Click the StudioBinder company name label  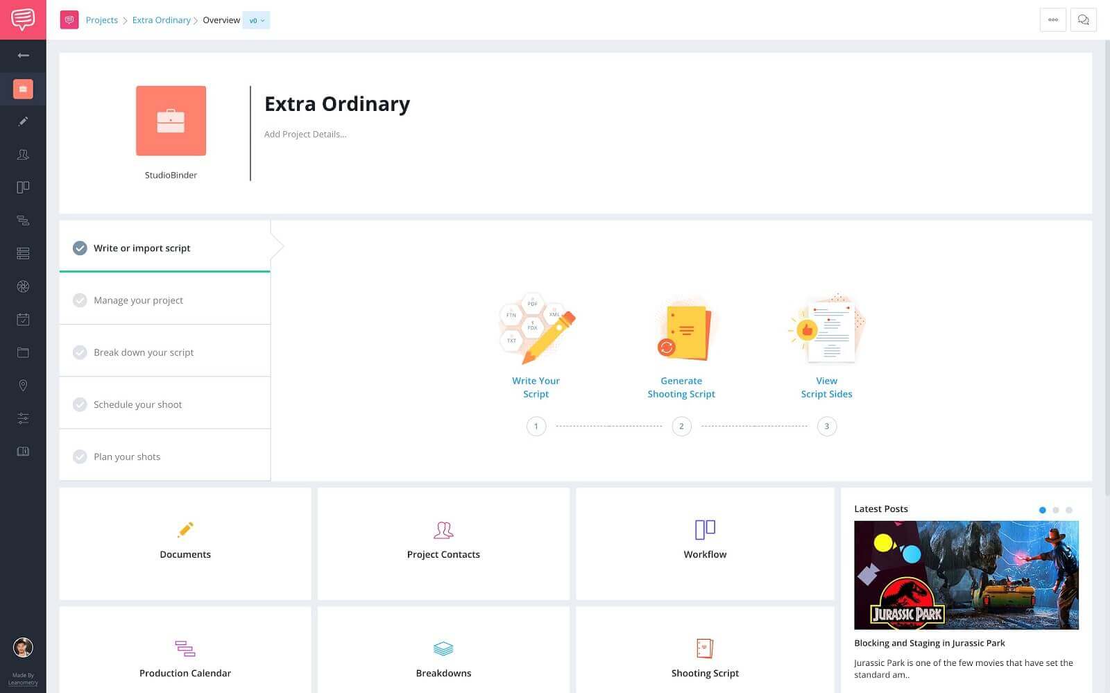(171, 175)
